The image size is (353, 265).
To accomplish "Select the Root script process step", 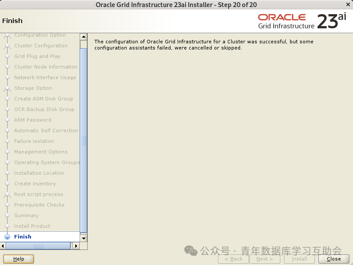I will click(39, 194).
